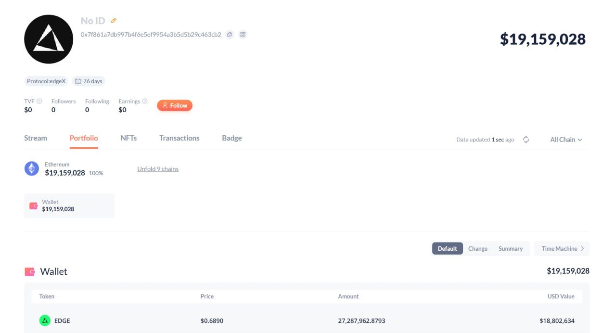Click the 76 days badge

[x=89, y=81]
